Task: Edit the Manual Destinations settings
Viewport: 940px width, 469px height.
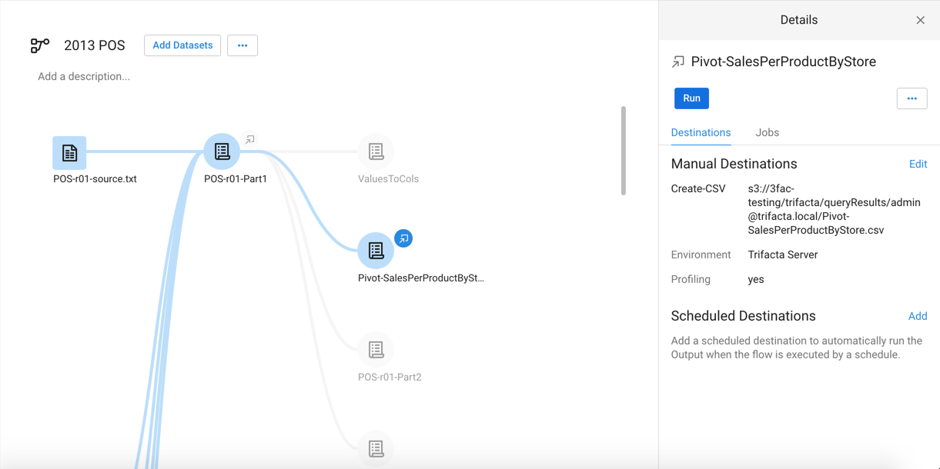Action: 918,164
